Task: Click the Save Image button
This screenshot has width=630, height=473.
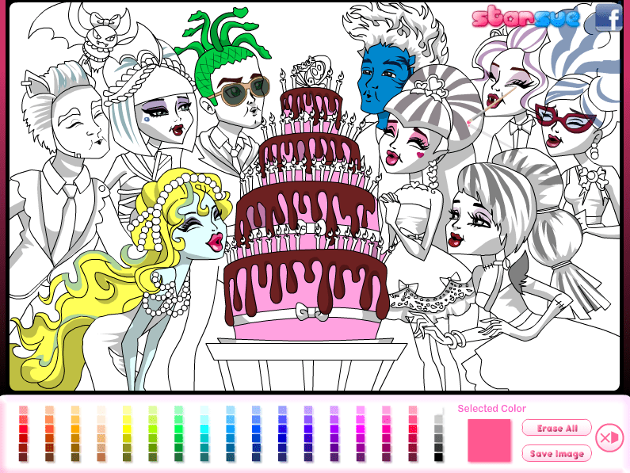Action: point(556,453)
